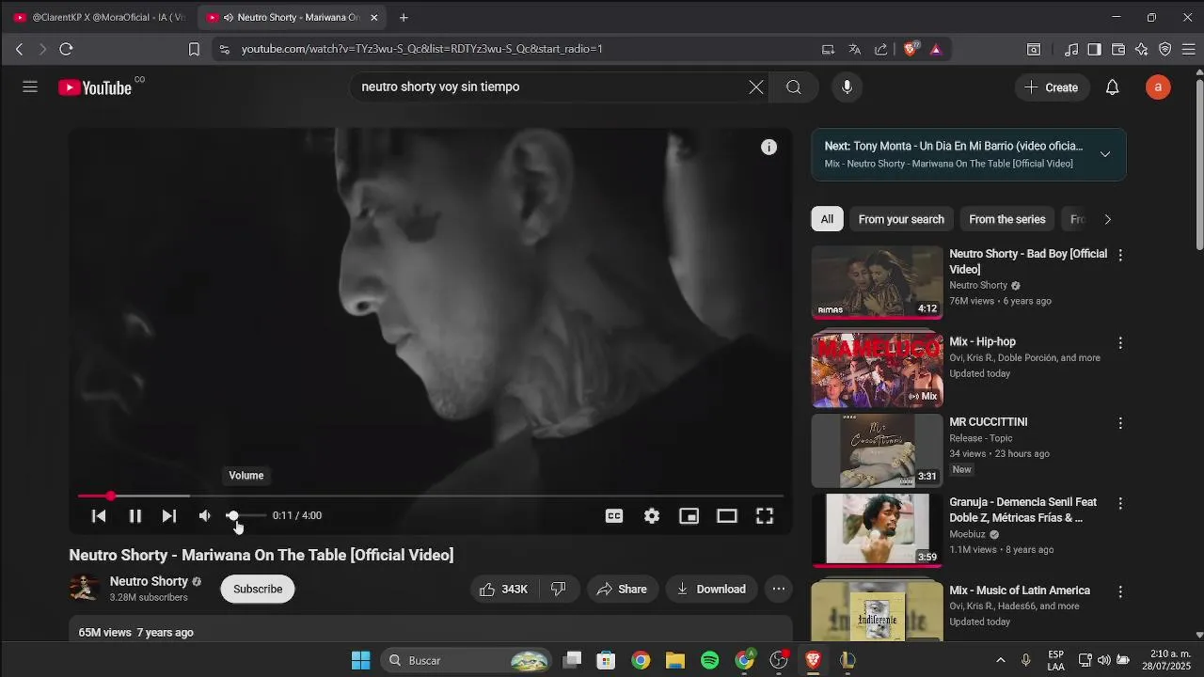Open the Windows Start menu

point(361,660)
